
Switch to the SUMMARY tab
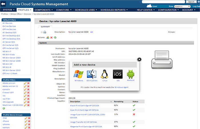(x=45, y=26)
